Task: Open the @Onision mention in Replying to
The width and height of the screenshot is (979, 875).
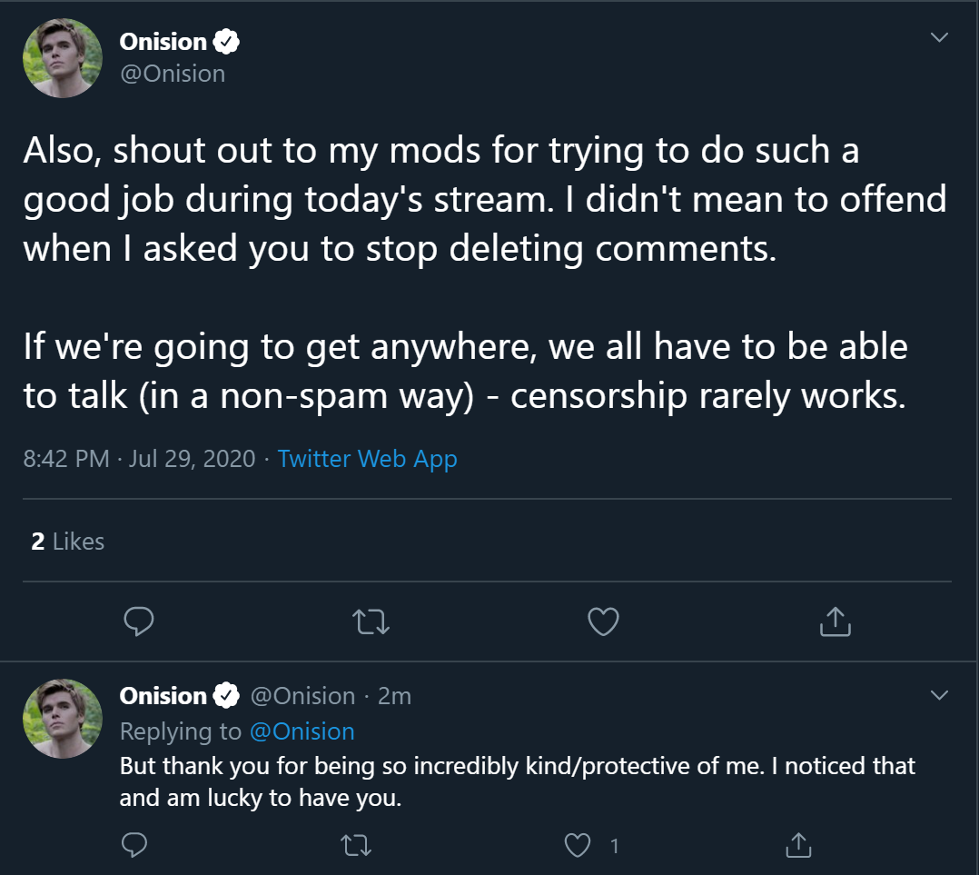Action: [x=302, y=731]
